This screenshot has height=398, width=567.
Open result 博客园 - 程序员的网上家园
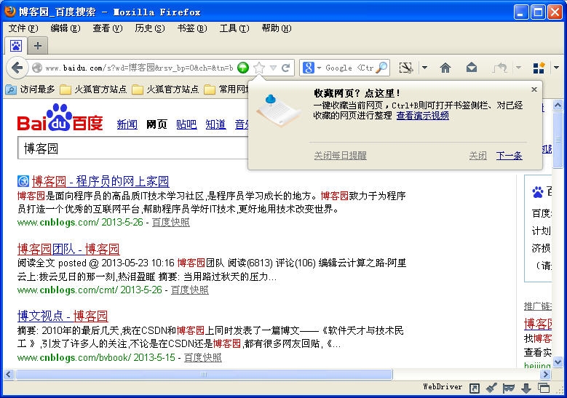tap(100, 181)
